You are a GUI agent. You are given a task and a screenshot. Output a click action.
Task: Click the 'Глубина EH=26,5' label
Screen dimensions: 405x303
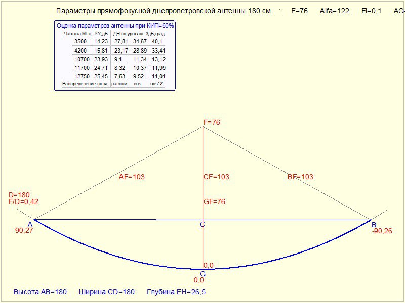(x=176, y=292)
